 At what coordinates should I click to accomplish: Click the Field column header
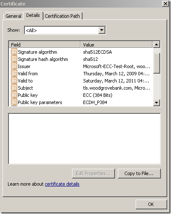(x=45, y=45)
